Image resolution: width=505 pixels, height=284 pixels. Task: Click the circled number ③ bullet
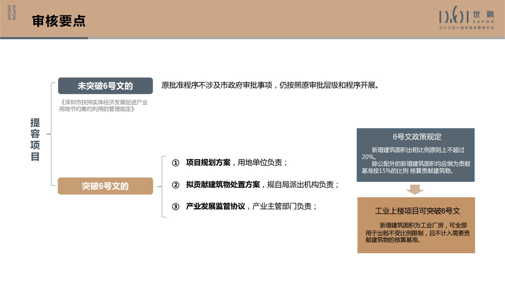(176, 206)
